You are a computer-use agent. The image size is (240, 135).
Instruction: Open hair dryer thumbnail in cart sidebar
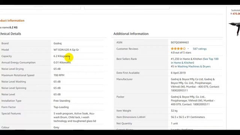(x=234, y=29)
